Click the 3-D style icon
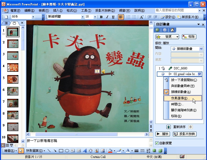Viewport: 207px width, 160px height. pos(160,151)
